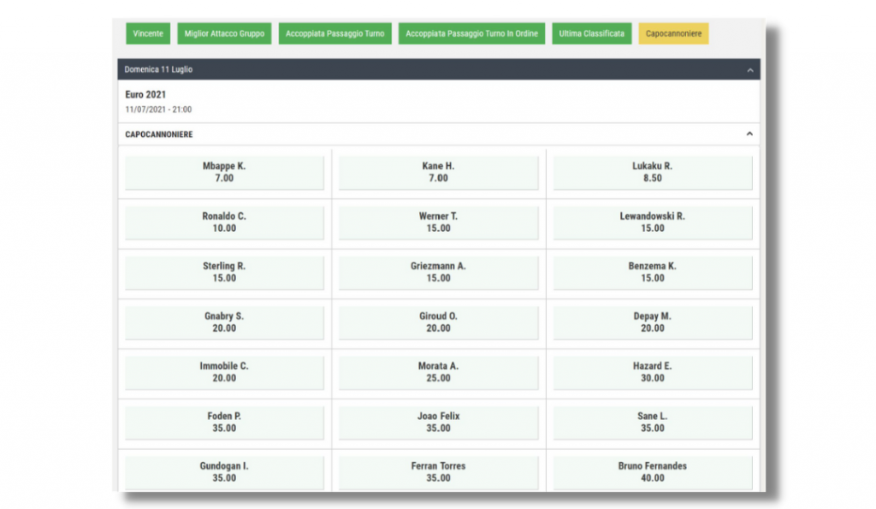Select Lewandowski R. odds of 15.00
Viewport: 876px width, 509px height.
coord(653,222)
